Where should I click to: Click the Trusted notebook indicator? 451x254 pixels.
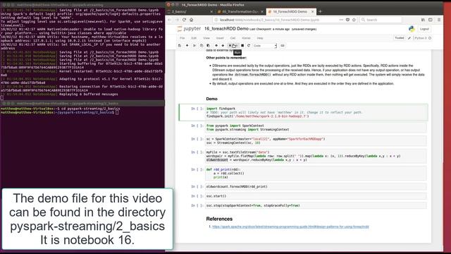pyautogui.click(x=400, y=38)
